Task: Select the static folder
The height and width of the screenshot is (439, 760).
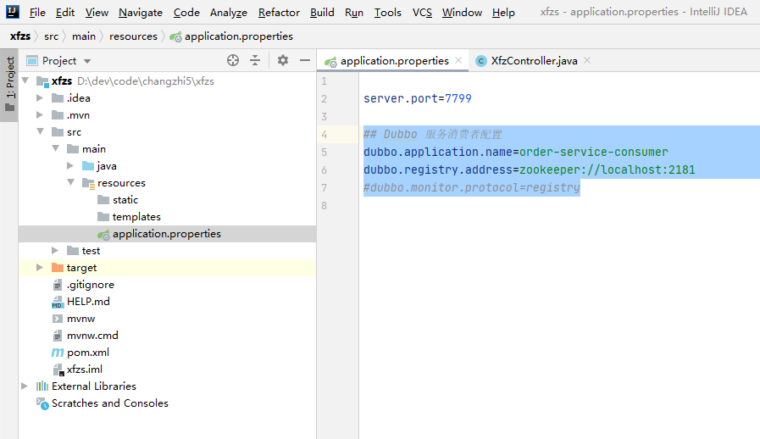Action: pos(125,200)
